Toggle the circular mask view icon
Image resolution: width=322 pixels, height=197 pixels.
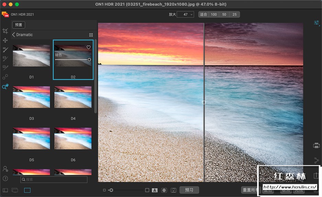(164, 190)
